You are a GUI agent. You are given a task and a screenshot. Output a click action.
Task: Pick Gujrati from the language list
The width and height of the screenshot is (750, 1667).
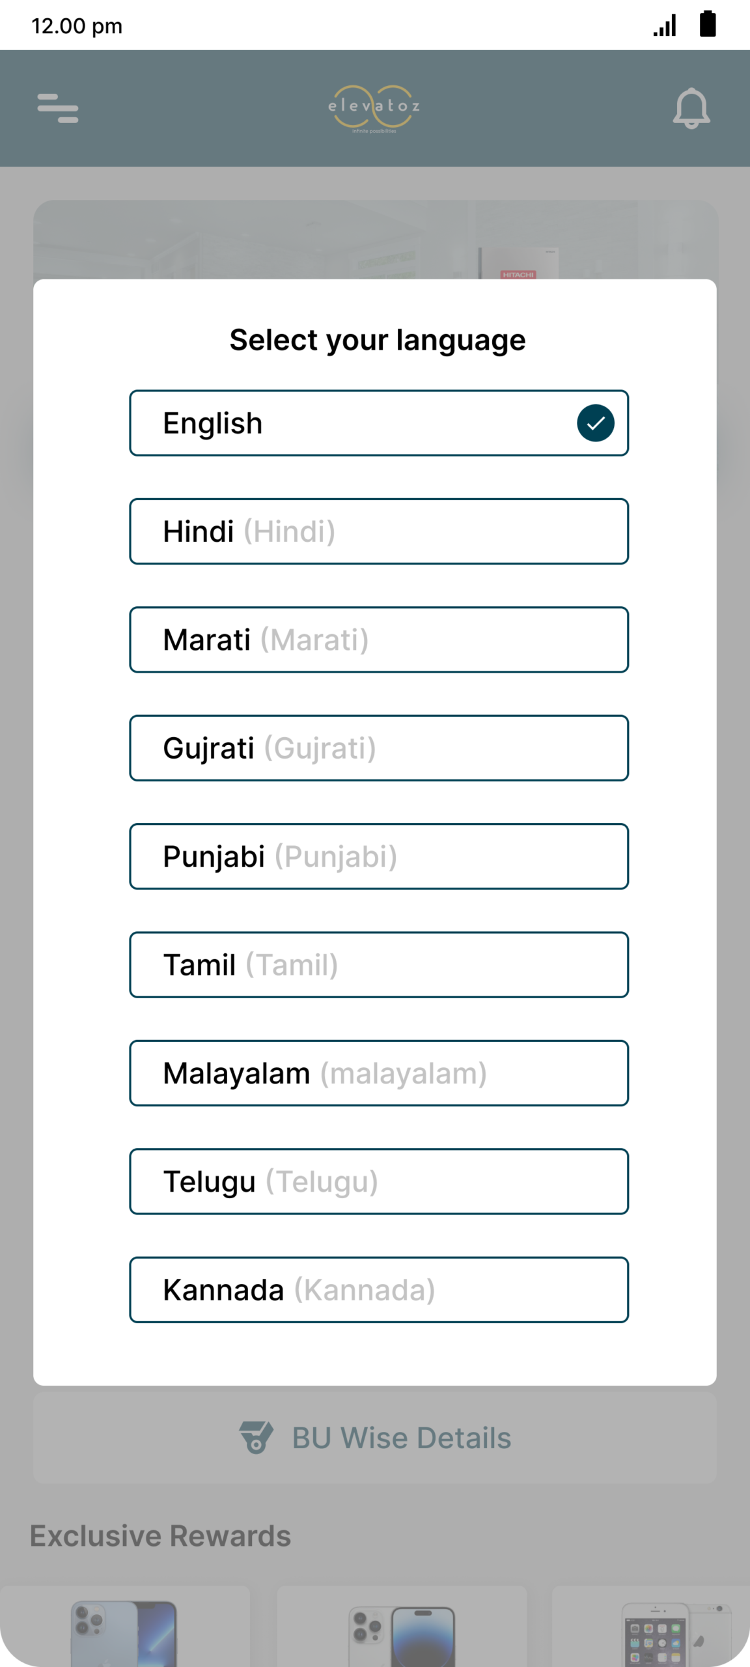click(379, 748)
